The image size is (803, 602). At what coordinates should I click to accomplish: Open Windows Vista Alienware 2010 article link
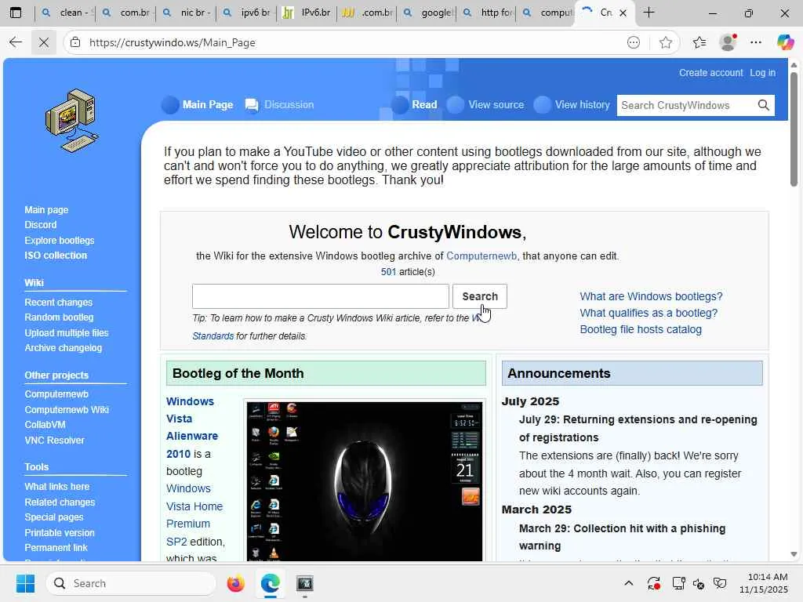192,427
